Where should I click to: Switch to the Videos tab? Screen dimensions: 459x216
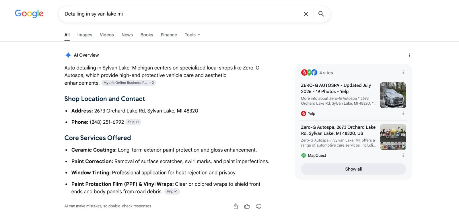coord(107,35)
